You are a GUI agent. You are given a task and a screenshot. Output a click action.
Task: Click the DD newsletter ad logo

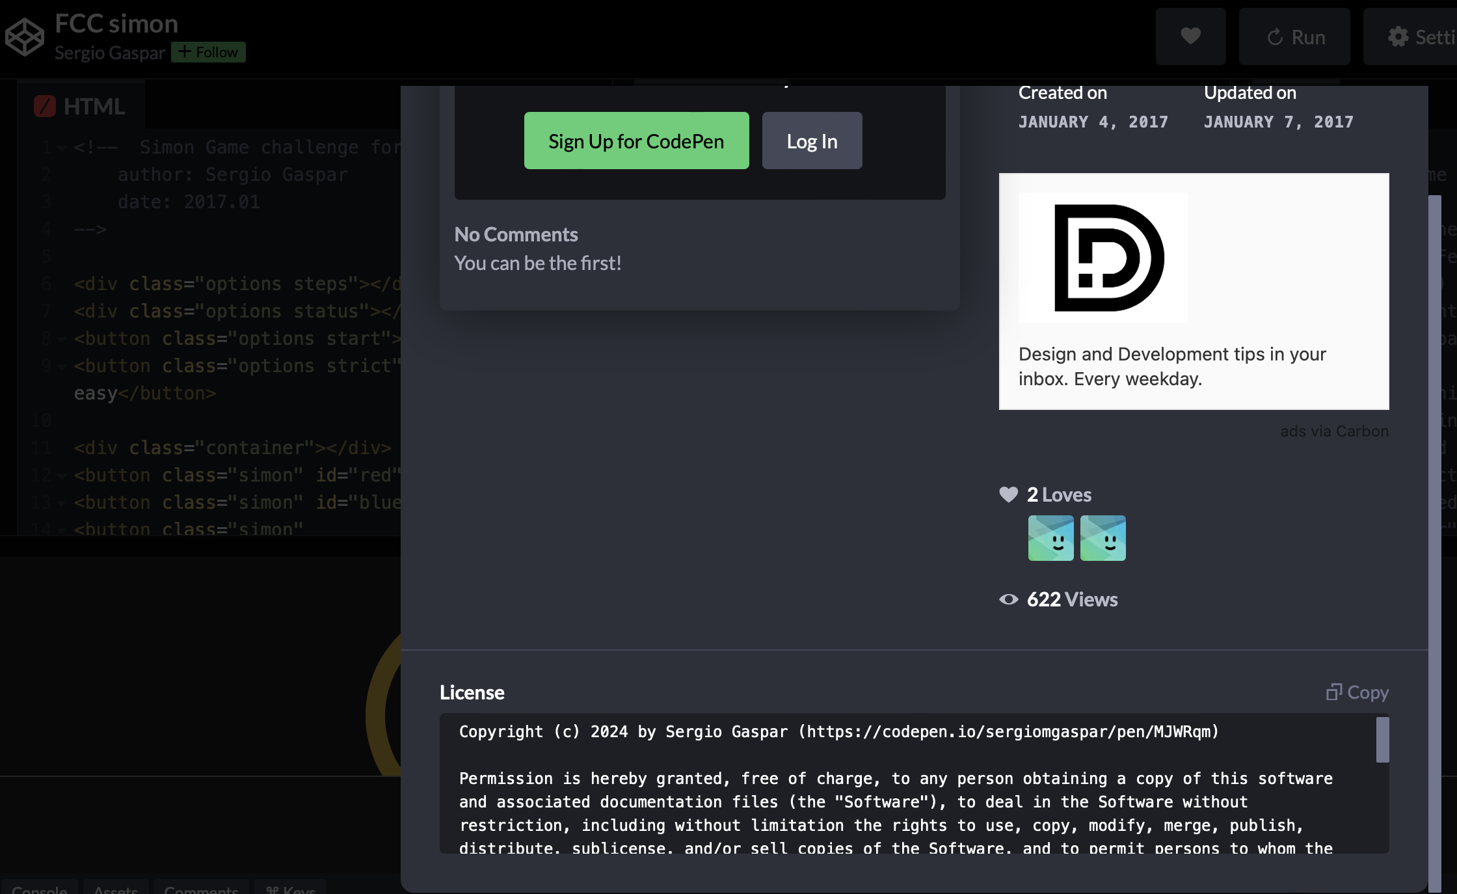coord(1103,258)
